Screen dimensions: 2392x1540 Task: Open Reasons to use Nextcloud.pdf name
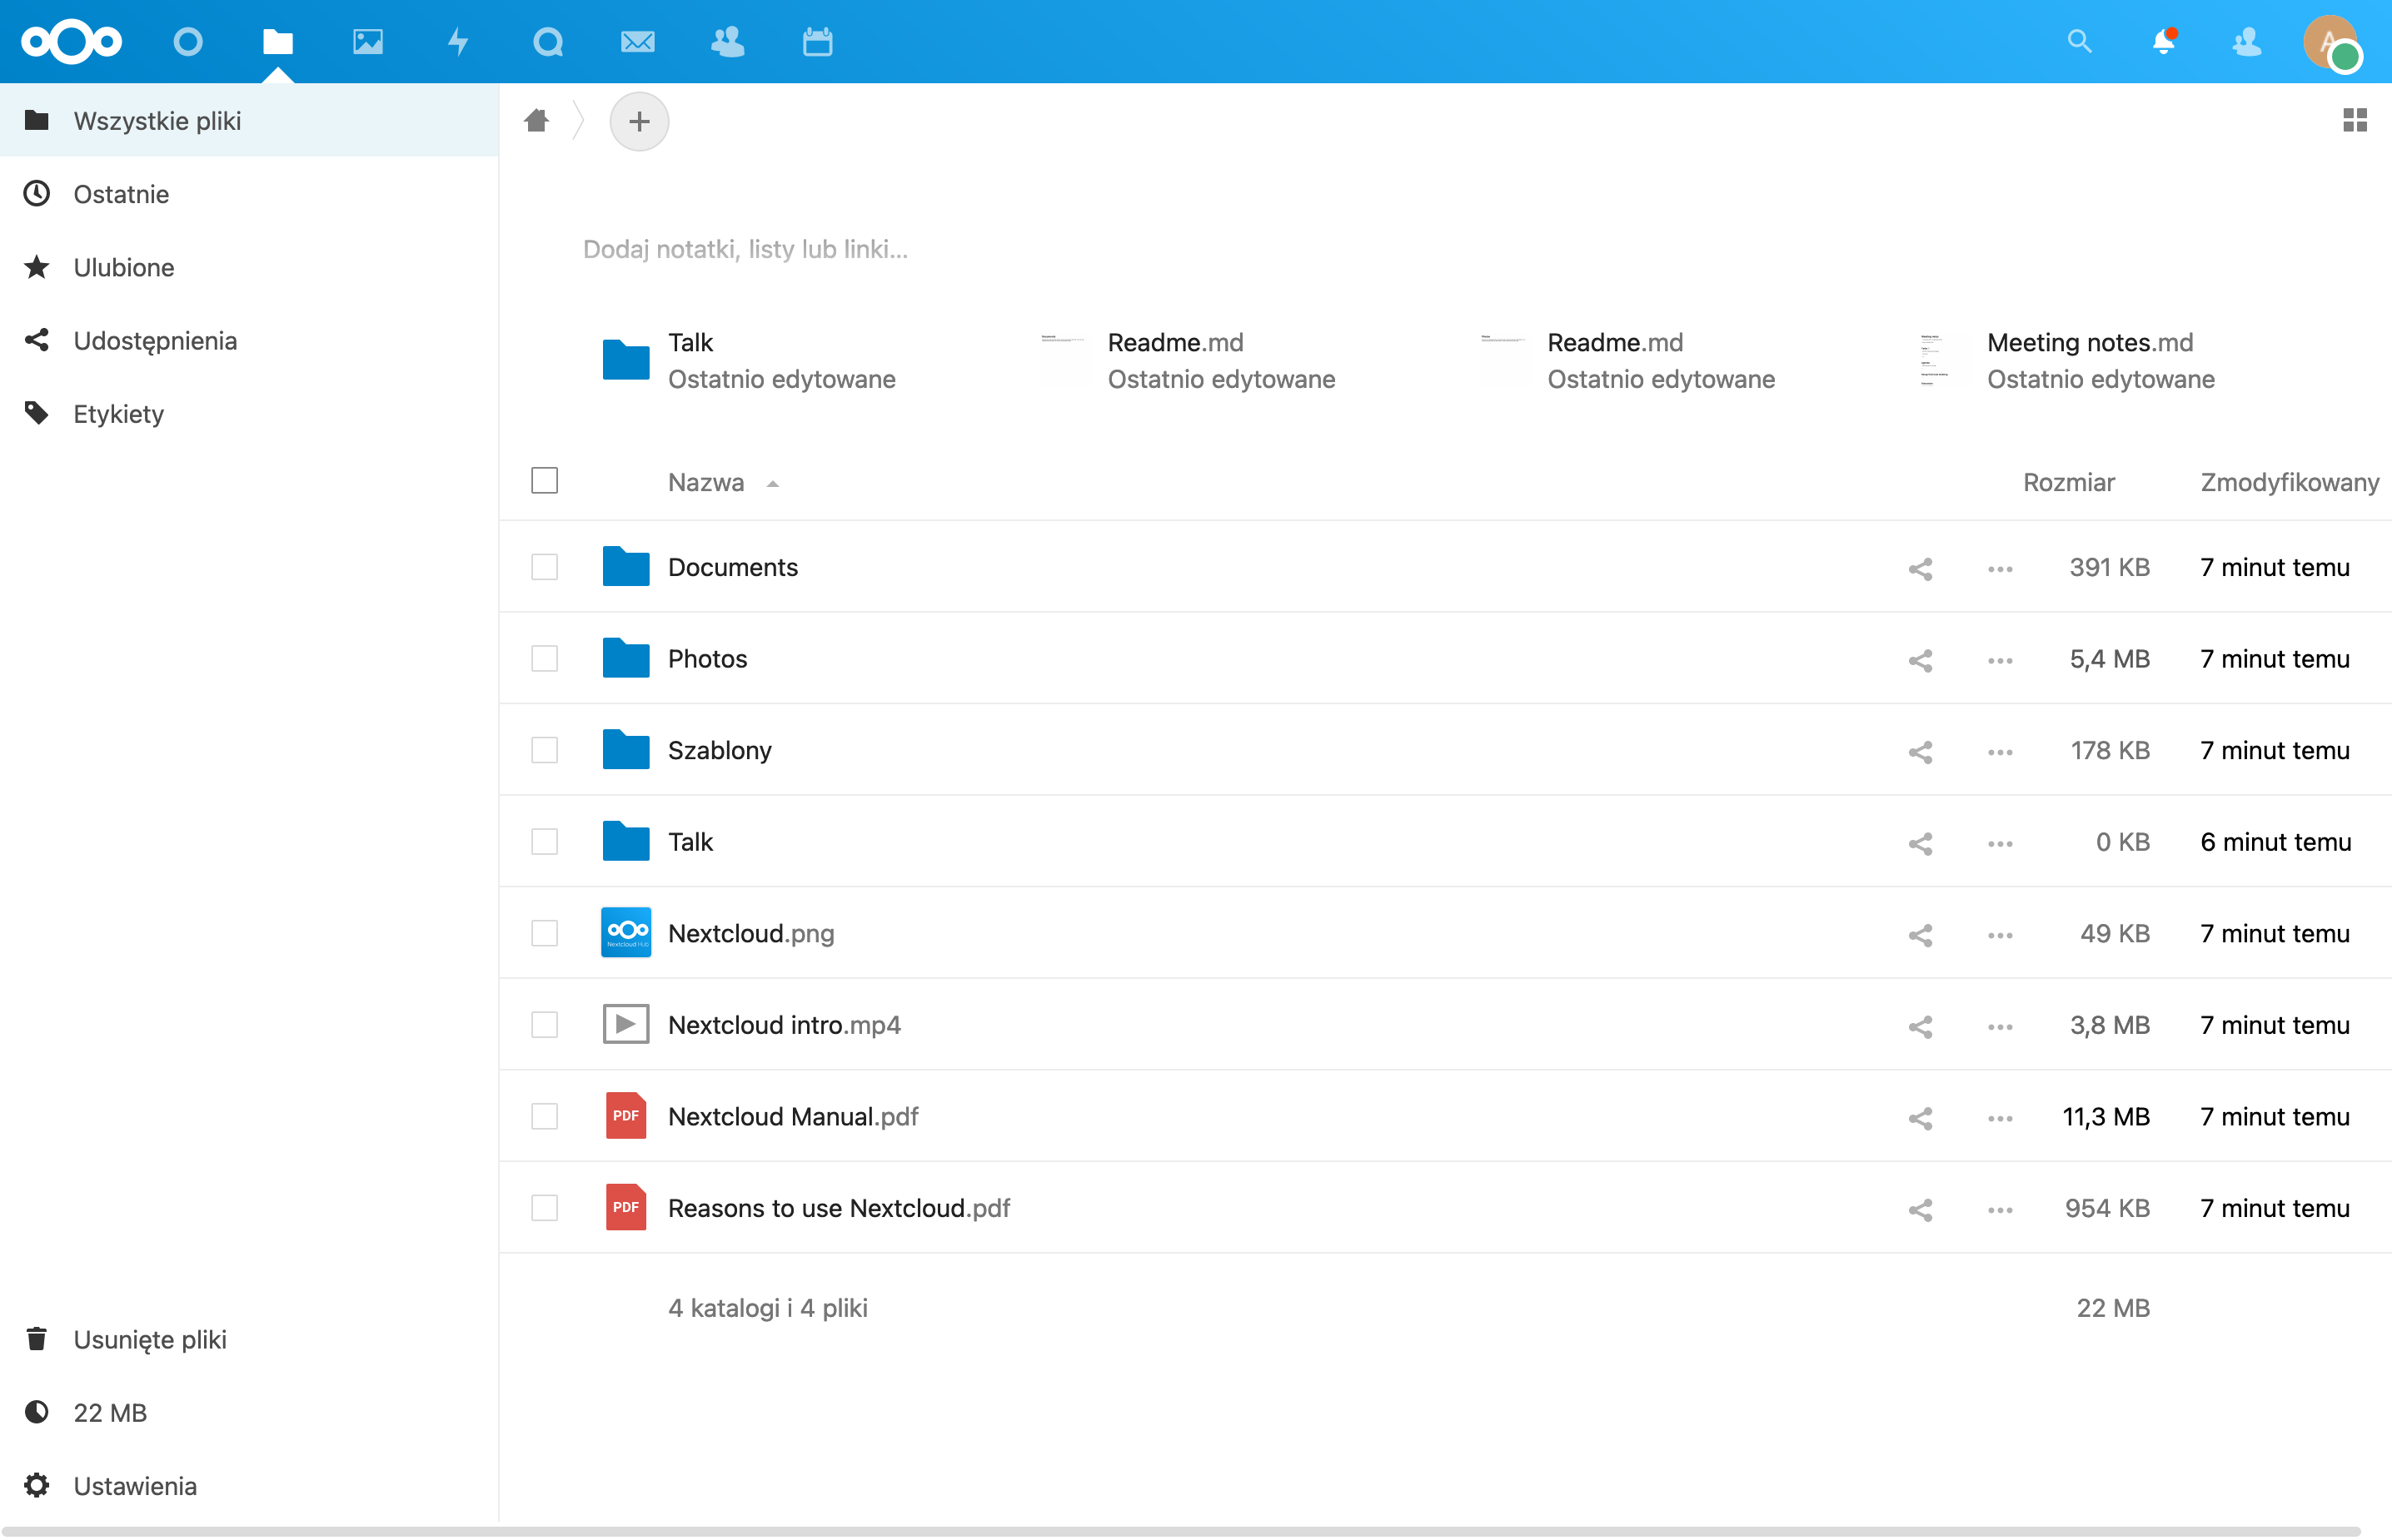[x=839, y=1207]
